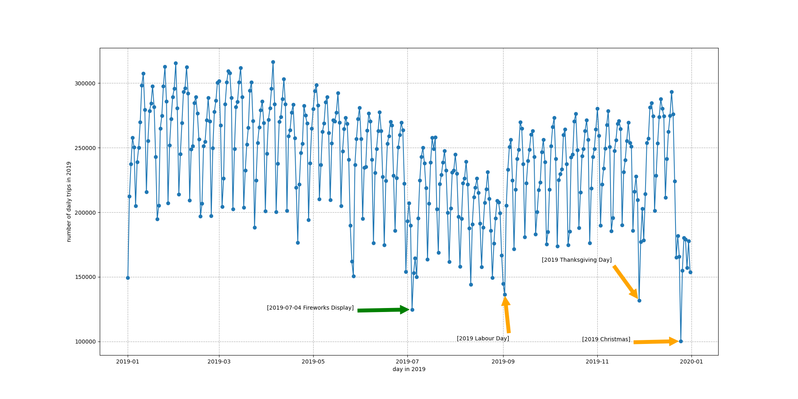Click the x-axis tick label 2019-07

coord(407,361)
